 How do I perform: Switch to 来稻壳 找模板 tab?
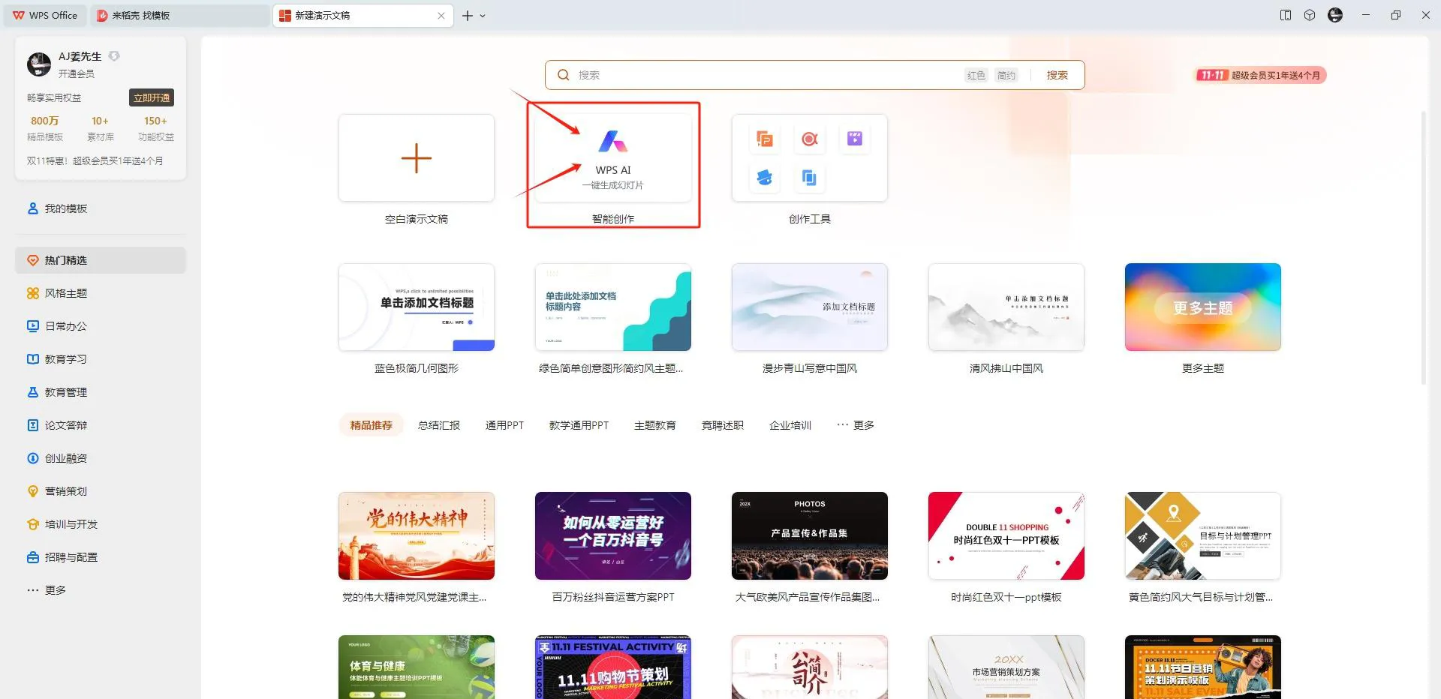tap(180, 15)
